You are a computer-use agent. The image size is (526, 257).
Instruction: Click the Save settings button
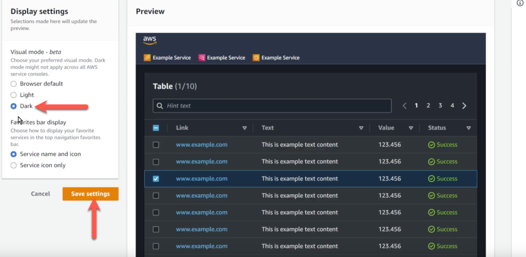coord(90,194)
